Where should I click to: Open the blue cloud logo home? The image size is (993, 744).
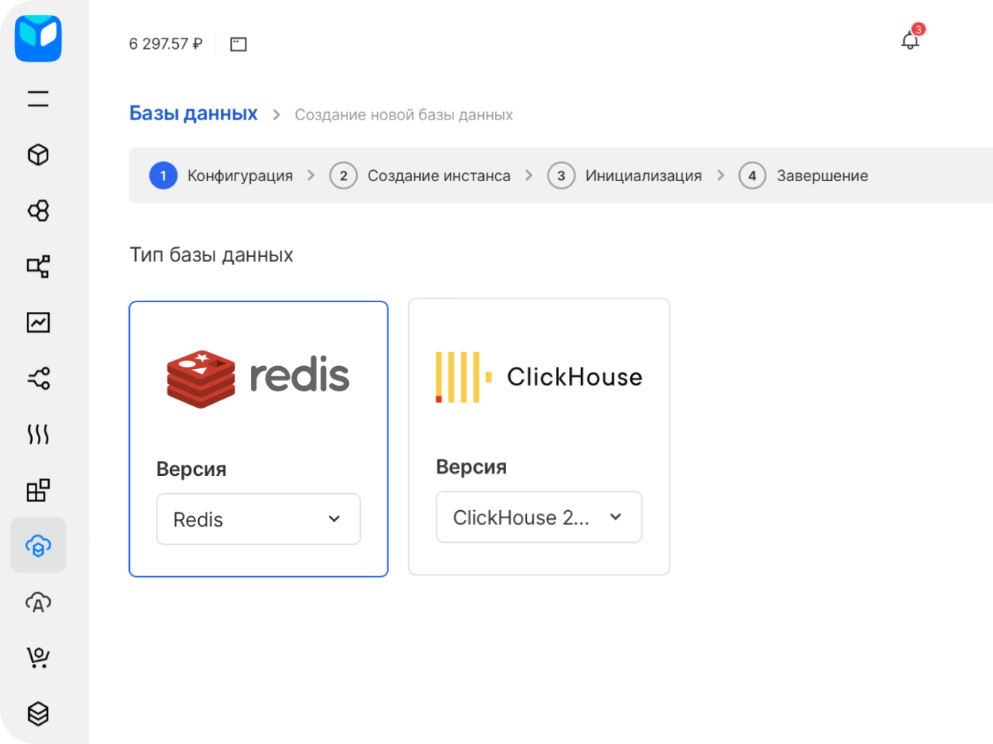tap(38, 38)
